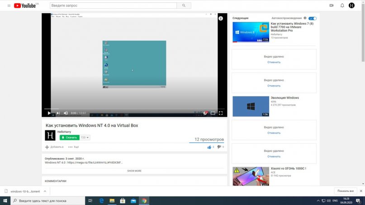Expand description with SHOW MORE
Viewport: 365px width, 205px height.
pyautogui.click(x=134, y=171)
